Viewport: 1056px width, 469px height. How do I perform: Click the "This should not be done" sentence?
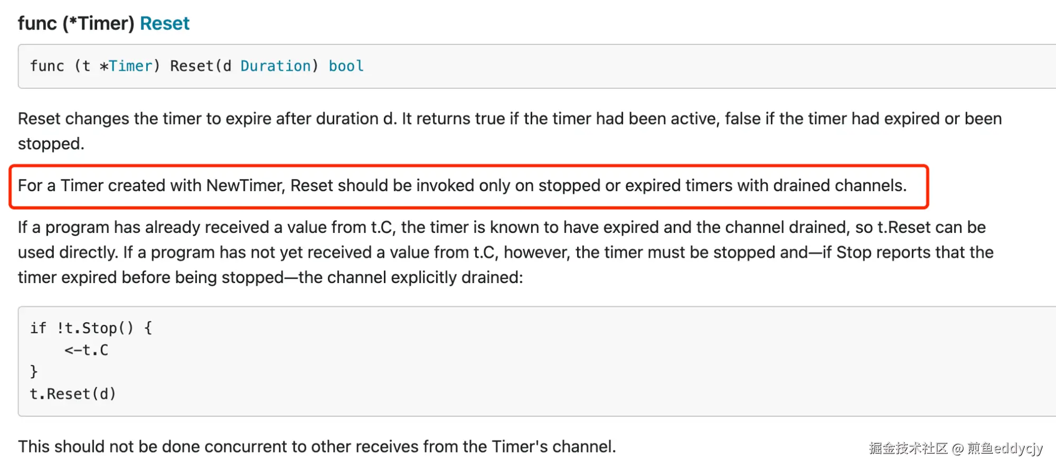tap(317, 447)
